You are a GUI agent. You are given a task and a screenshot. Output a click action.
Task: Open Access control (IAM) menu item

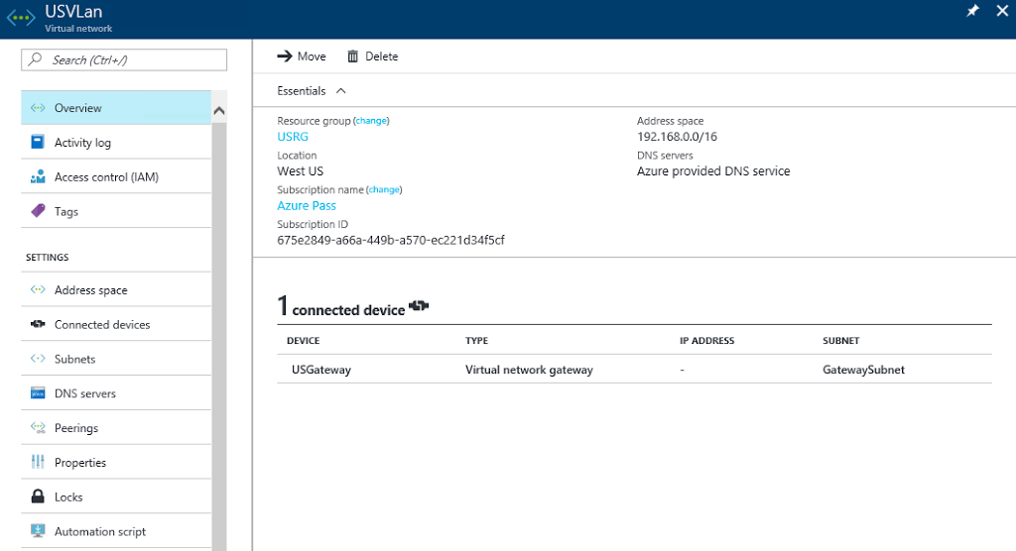click(116, 176)
